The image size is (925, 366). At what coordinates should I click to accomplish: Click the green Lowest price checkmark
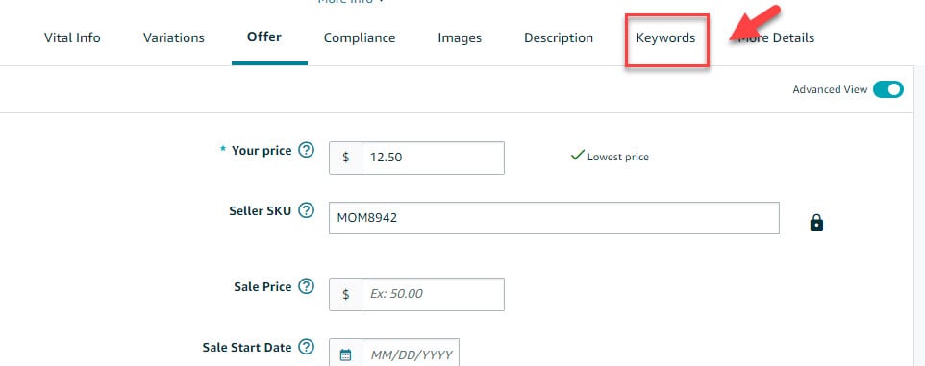(578, 156)
